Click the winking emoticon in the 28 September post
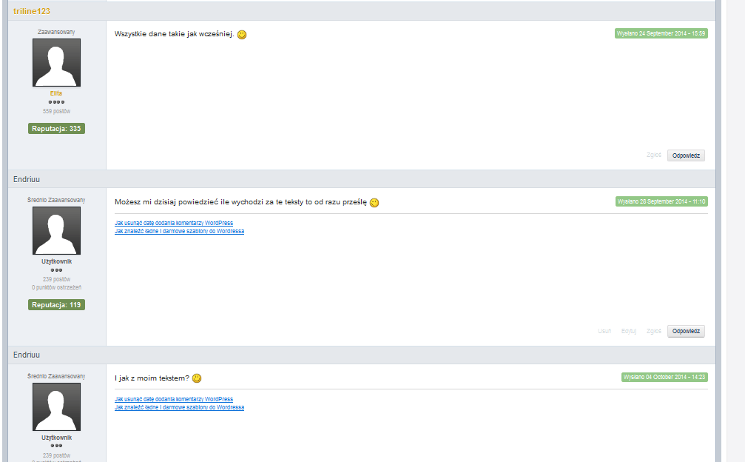 point(374,203)
